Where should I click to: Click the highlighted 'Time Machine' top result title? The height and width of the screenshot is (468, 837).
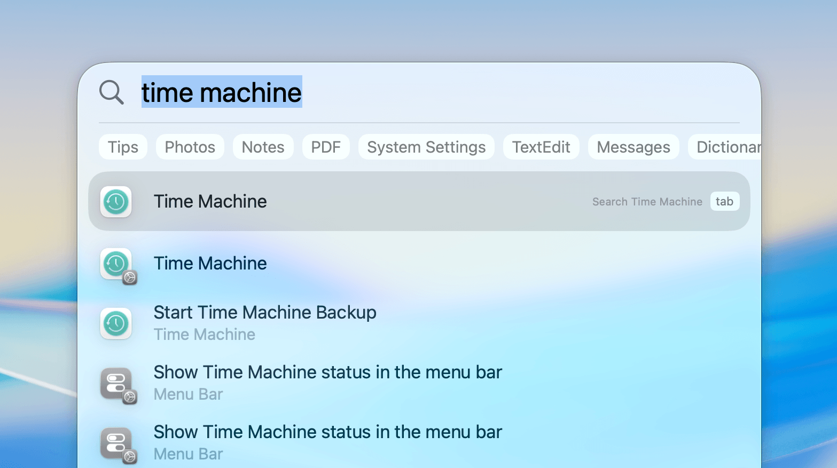[210, 202]
